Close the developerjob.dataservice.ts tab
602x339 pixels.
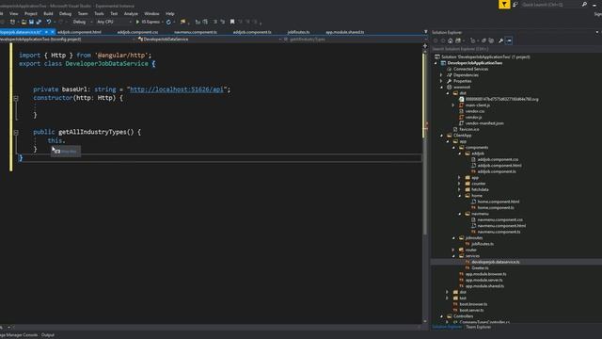click(x=53, y=32)
